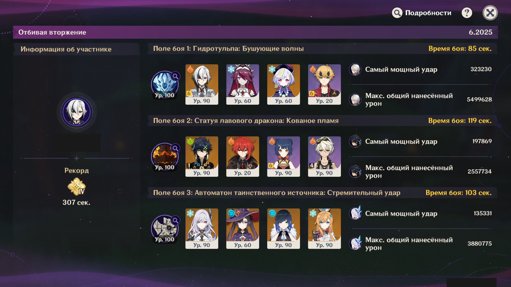The width and height of the screenshot is (511, 287).
Task: Close the results screen with X
Action: 490,13
